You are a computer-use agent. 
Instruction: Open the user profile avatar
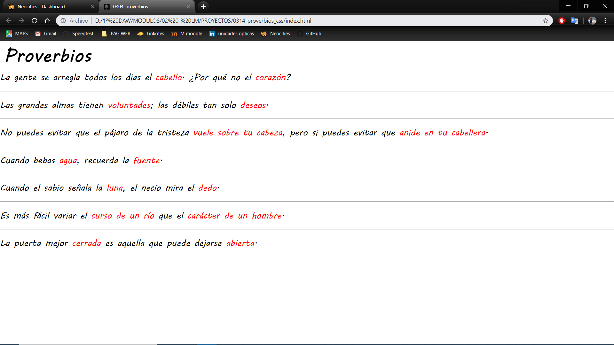(x=592, y=21)
